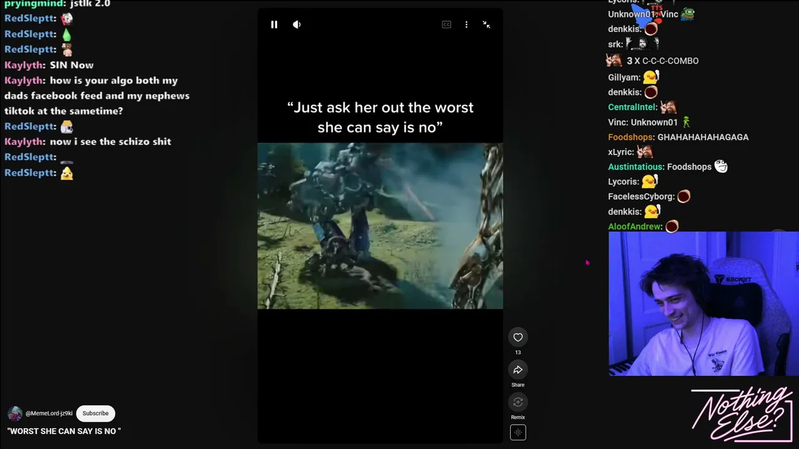Subscribe to the MemeLord channel
The width and height of the screenshot is (799, 449).
pos(96,413)
